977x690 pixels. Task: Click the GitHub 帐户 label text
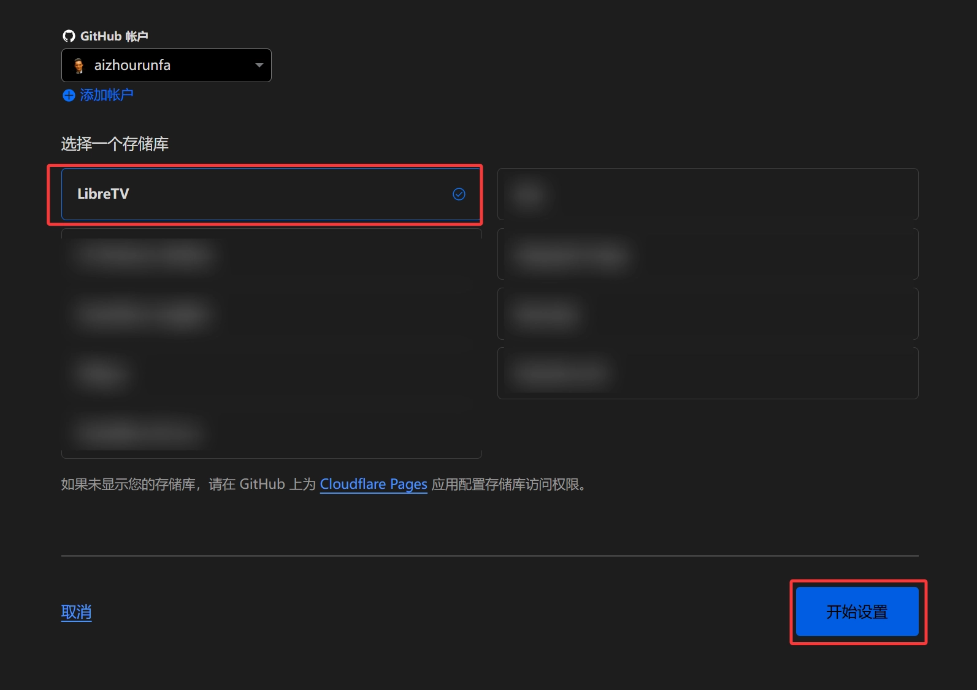[114, 36]
